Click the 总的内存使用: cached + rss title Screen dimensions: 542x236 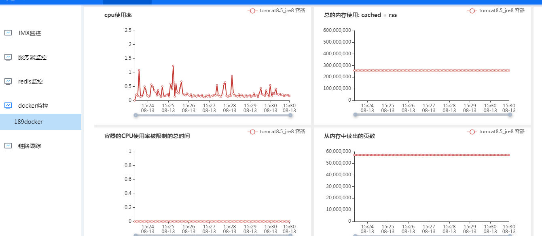pyautogui.click(x=360, y=15)
